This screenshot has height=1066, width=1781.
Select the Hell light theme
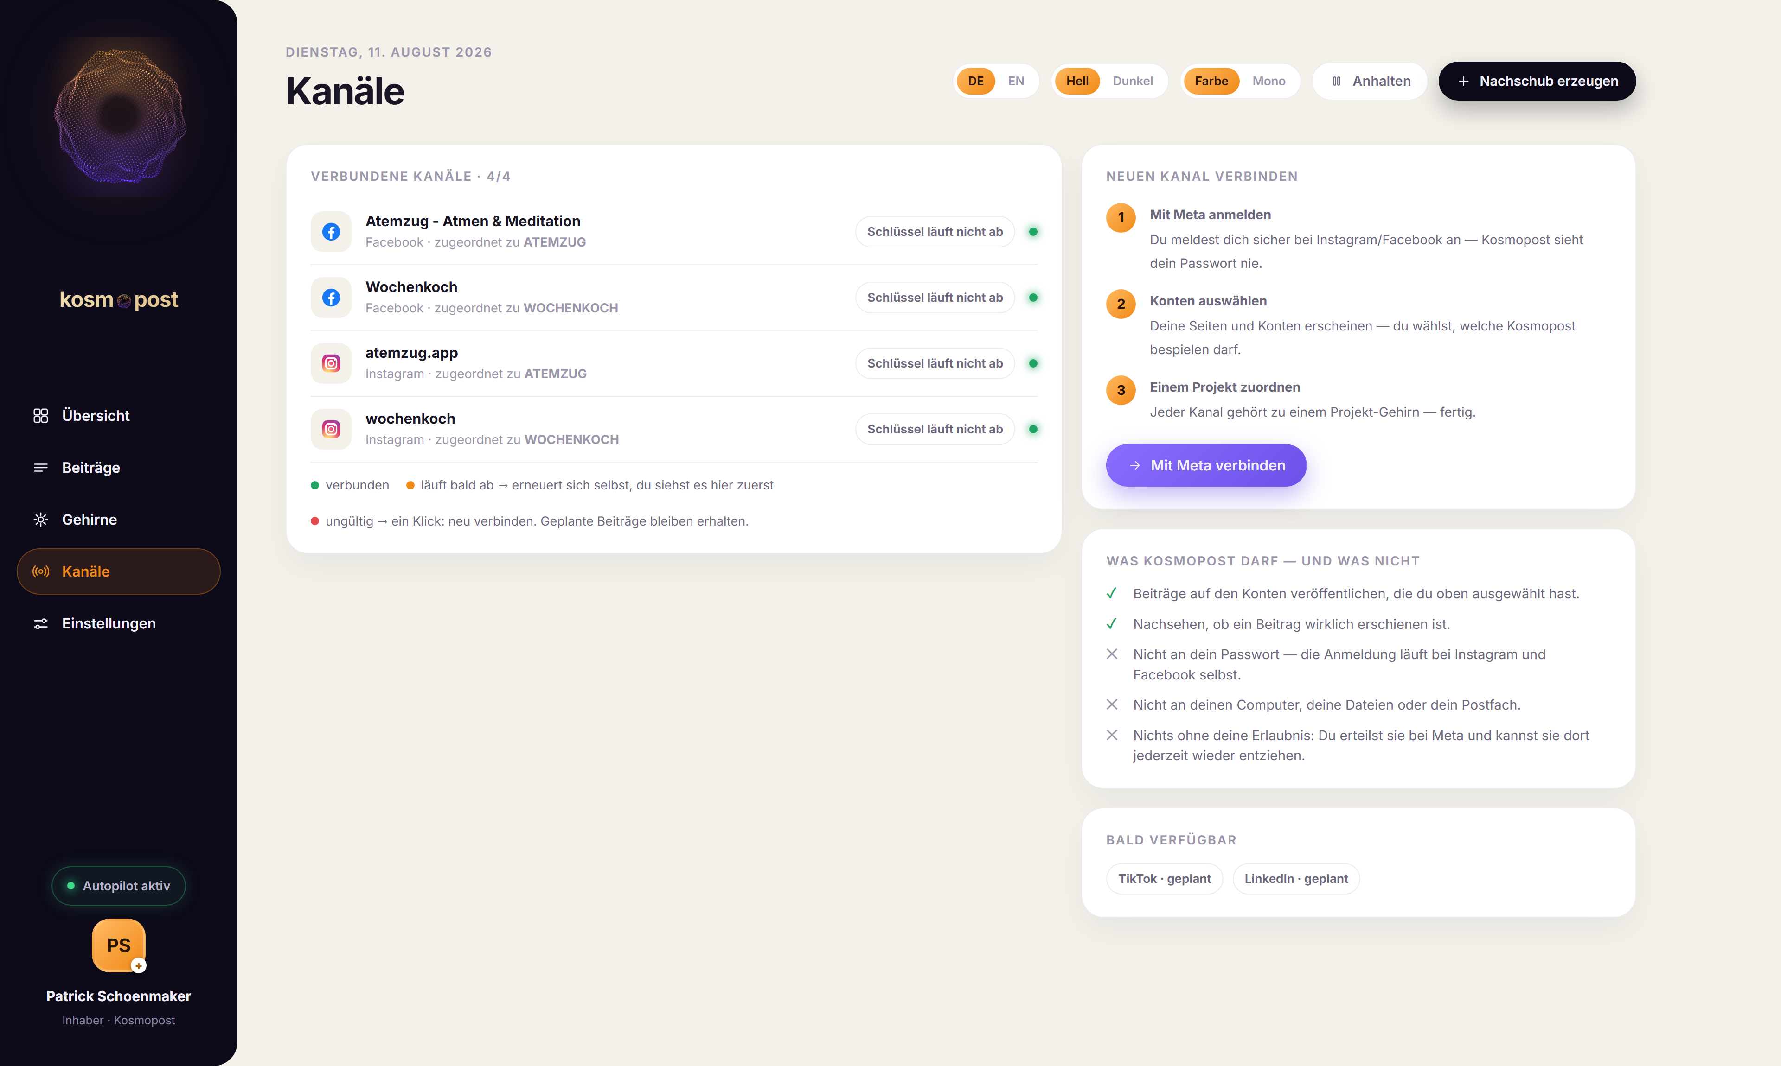[x=1076, y=81]
